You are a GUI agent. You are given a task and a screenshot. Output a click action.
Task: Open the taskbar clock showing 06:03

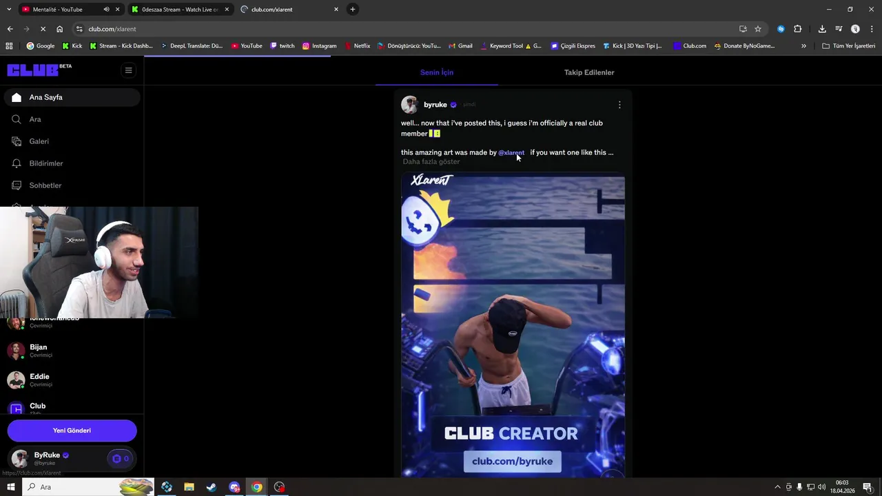tap(842, 487)
